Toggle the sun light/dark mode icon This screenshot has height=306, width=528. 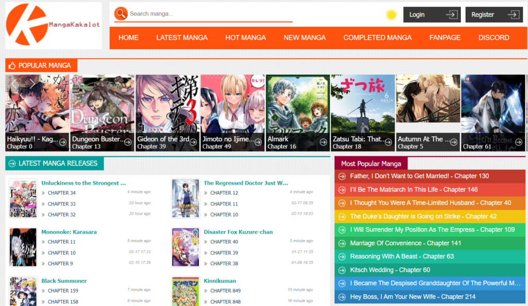click(391, 15)
